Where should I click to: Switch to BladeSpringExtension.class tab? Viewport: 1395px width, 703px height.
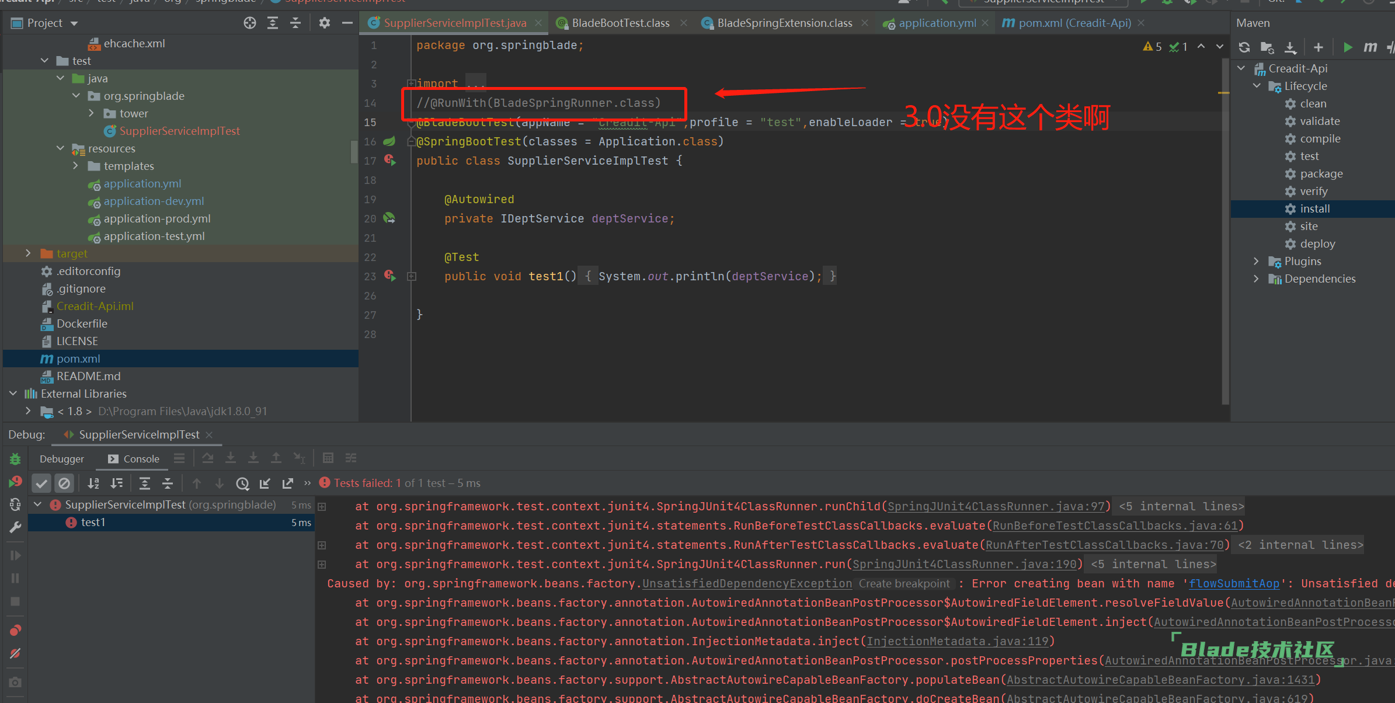pyautogui.click(x=784, y=23)
